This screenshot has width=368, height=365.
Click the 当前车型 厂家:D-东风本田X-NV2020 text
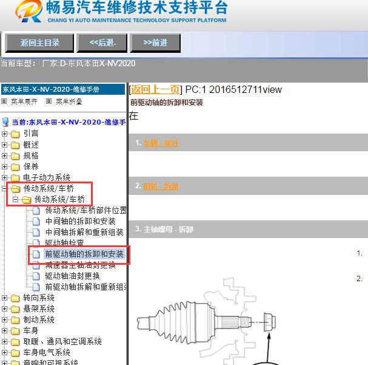[68, 63]
